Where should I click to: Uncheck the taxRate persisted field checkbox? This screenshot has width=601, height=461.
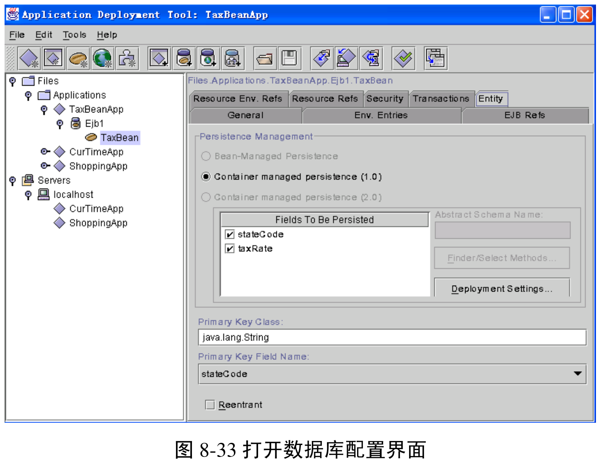(x=230, y=249)
